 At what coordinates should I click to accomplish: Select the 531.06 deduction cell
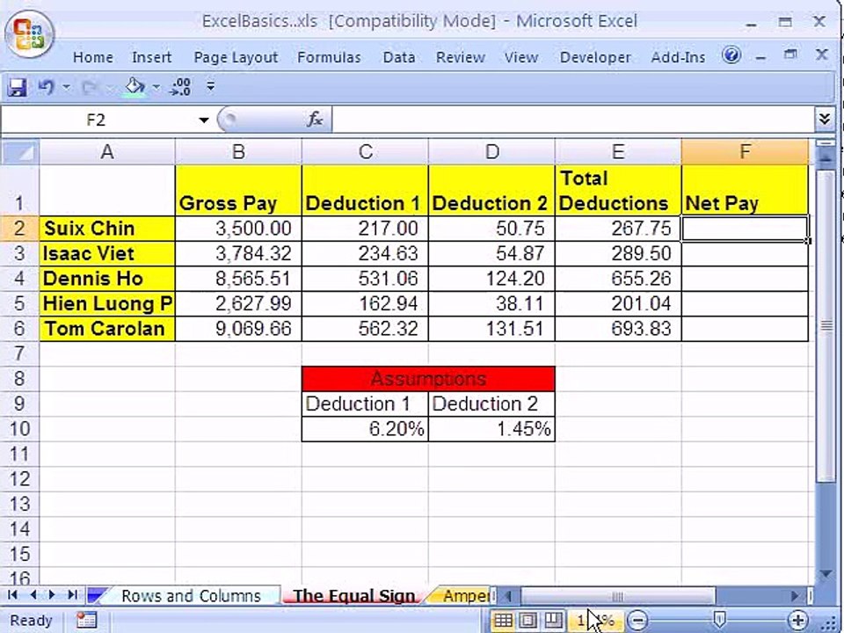pyautogui.click(x=365, y=279)
